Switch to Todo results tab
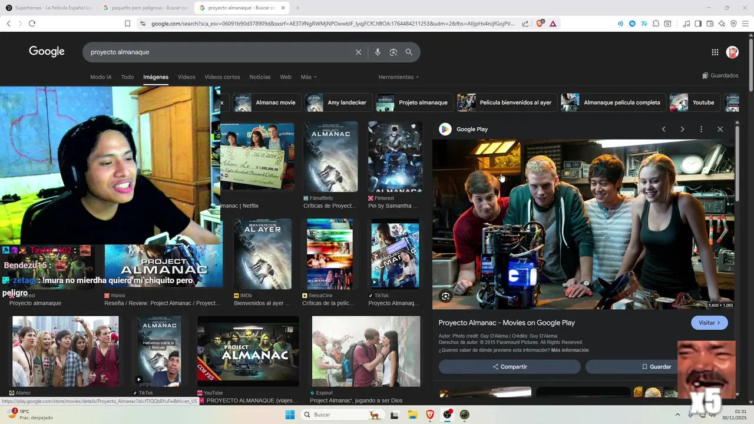Screen dimensions: 754x424 tap(127, 77)
